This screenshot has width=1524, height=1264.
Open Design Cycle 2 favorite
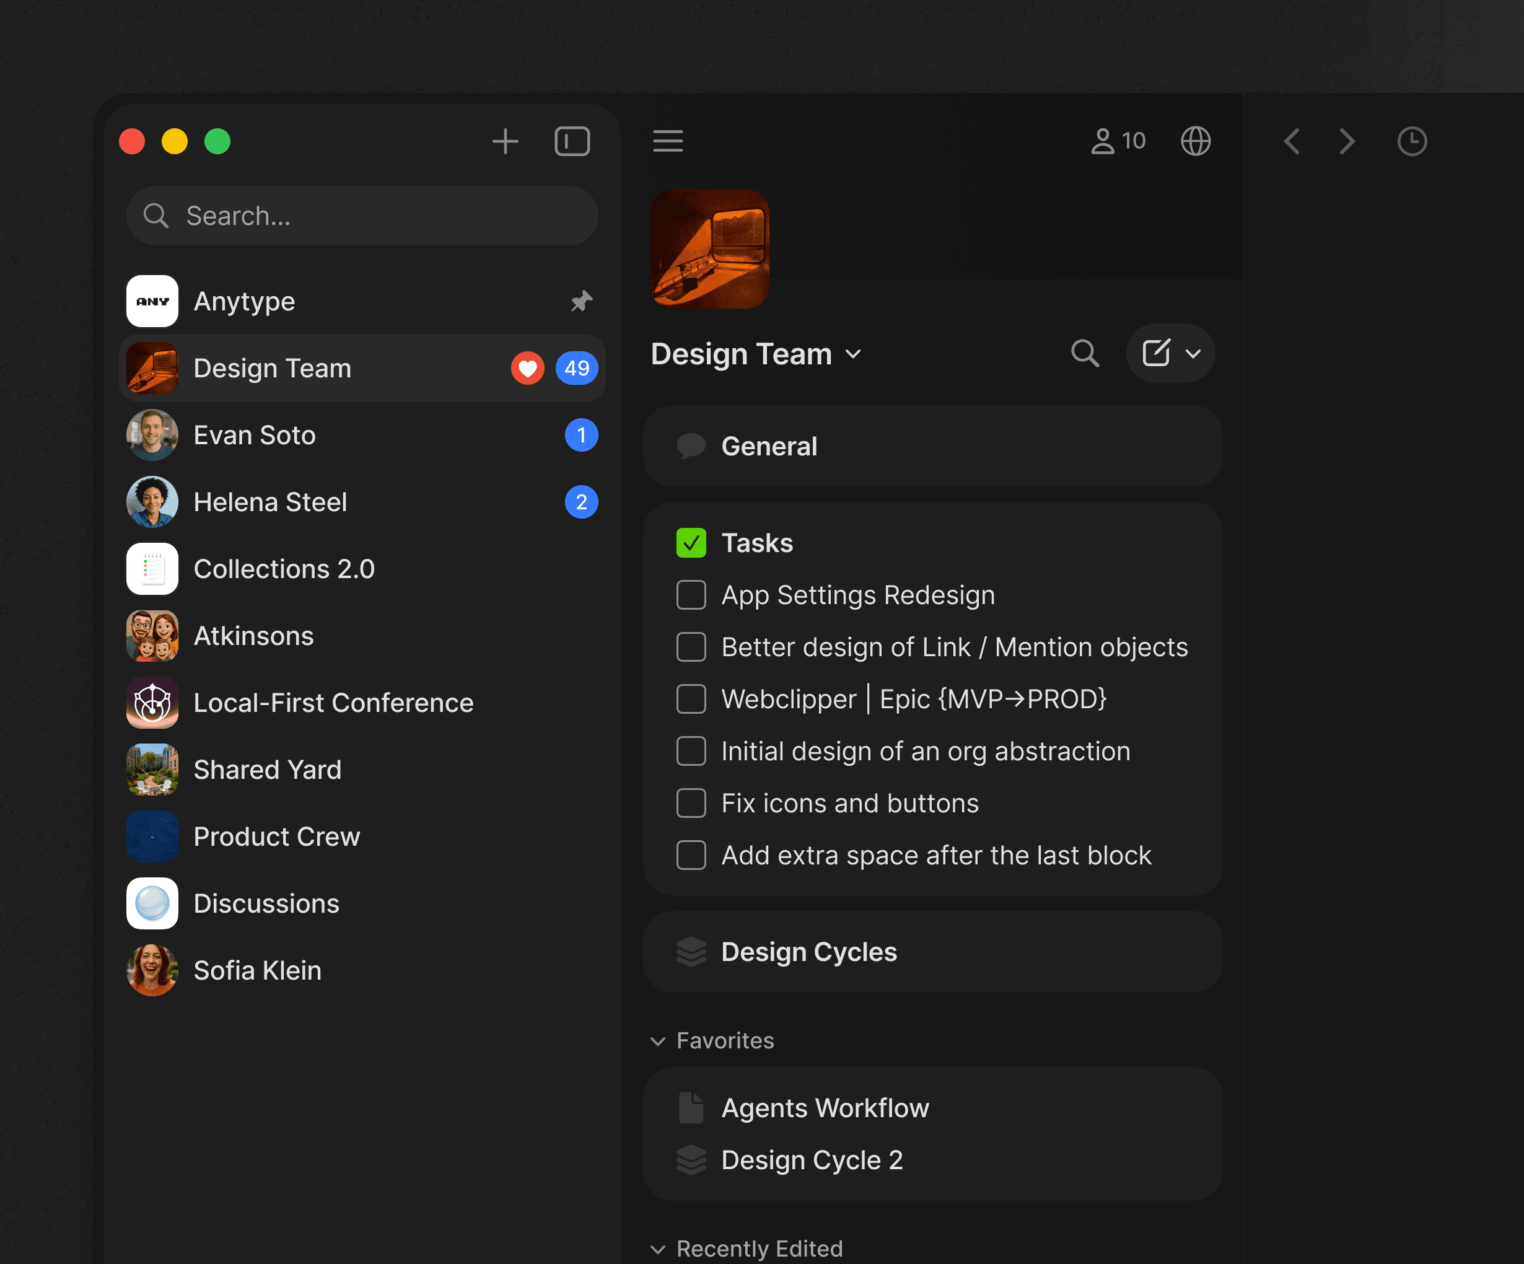(932, 1159)
